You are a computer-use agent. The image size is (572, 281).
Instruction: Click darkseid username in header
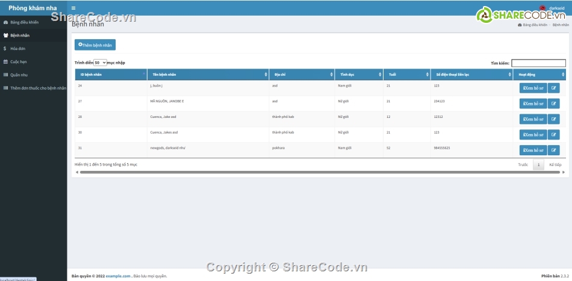pyautogui.click(x=557, y=8)
